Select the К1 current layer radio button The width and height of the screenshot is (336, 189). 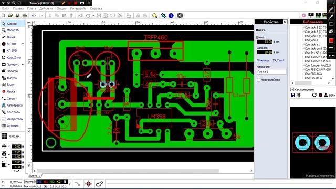46,187
